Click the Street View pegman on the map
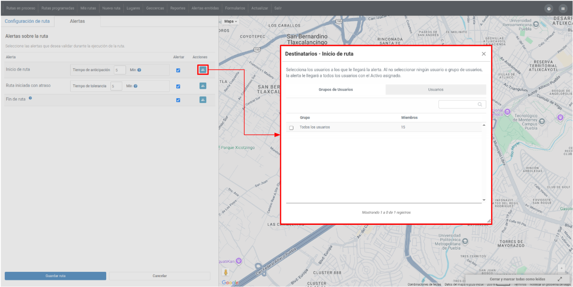Image resolution: width=573 pixels, height=287 pixels. pyautogui.click(x=226, y=272)
